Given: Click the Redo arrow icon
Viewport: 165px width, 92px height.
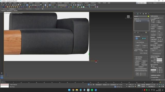Looking at the screenshot, I should (x=4, y=5).
